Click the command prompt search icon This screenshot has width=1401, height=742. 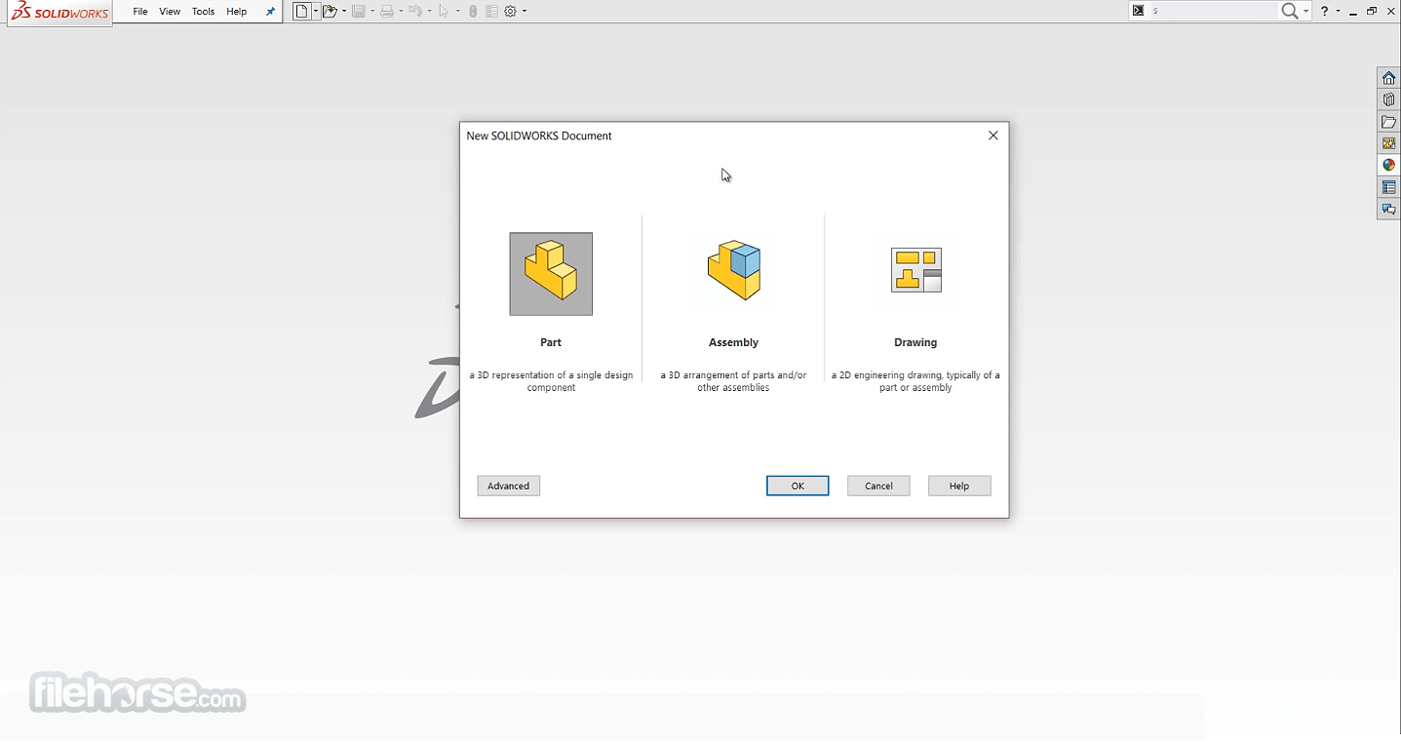(1138, 11)
